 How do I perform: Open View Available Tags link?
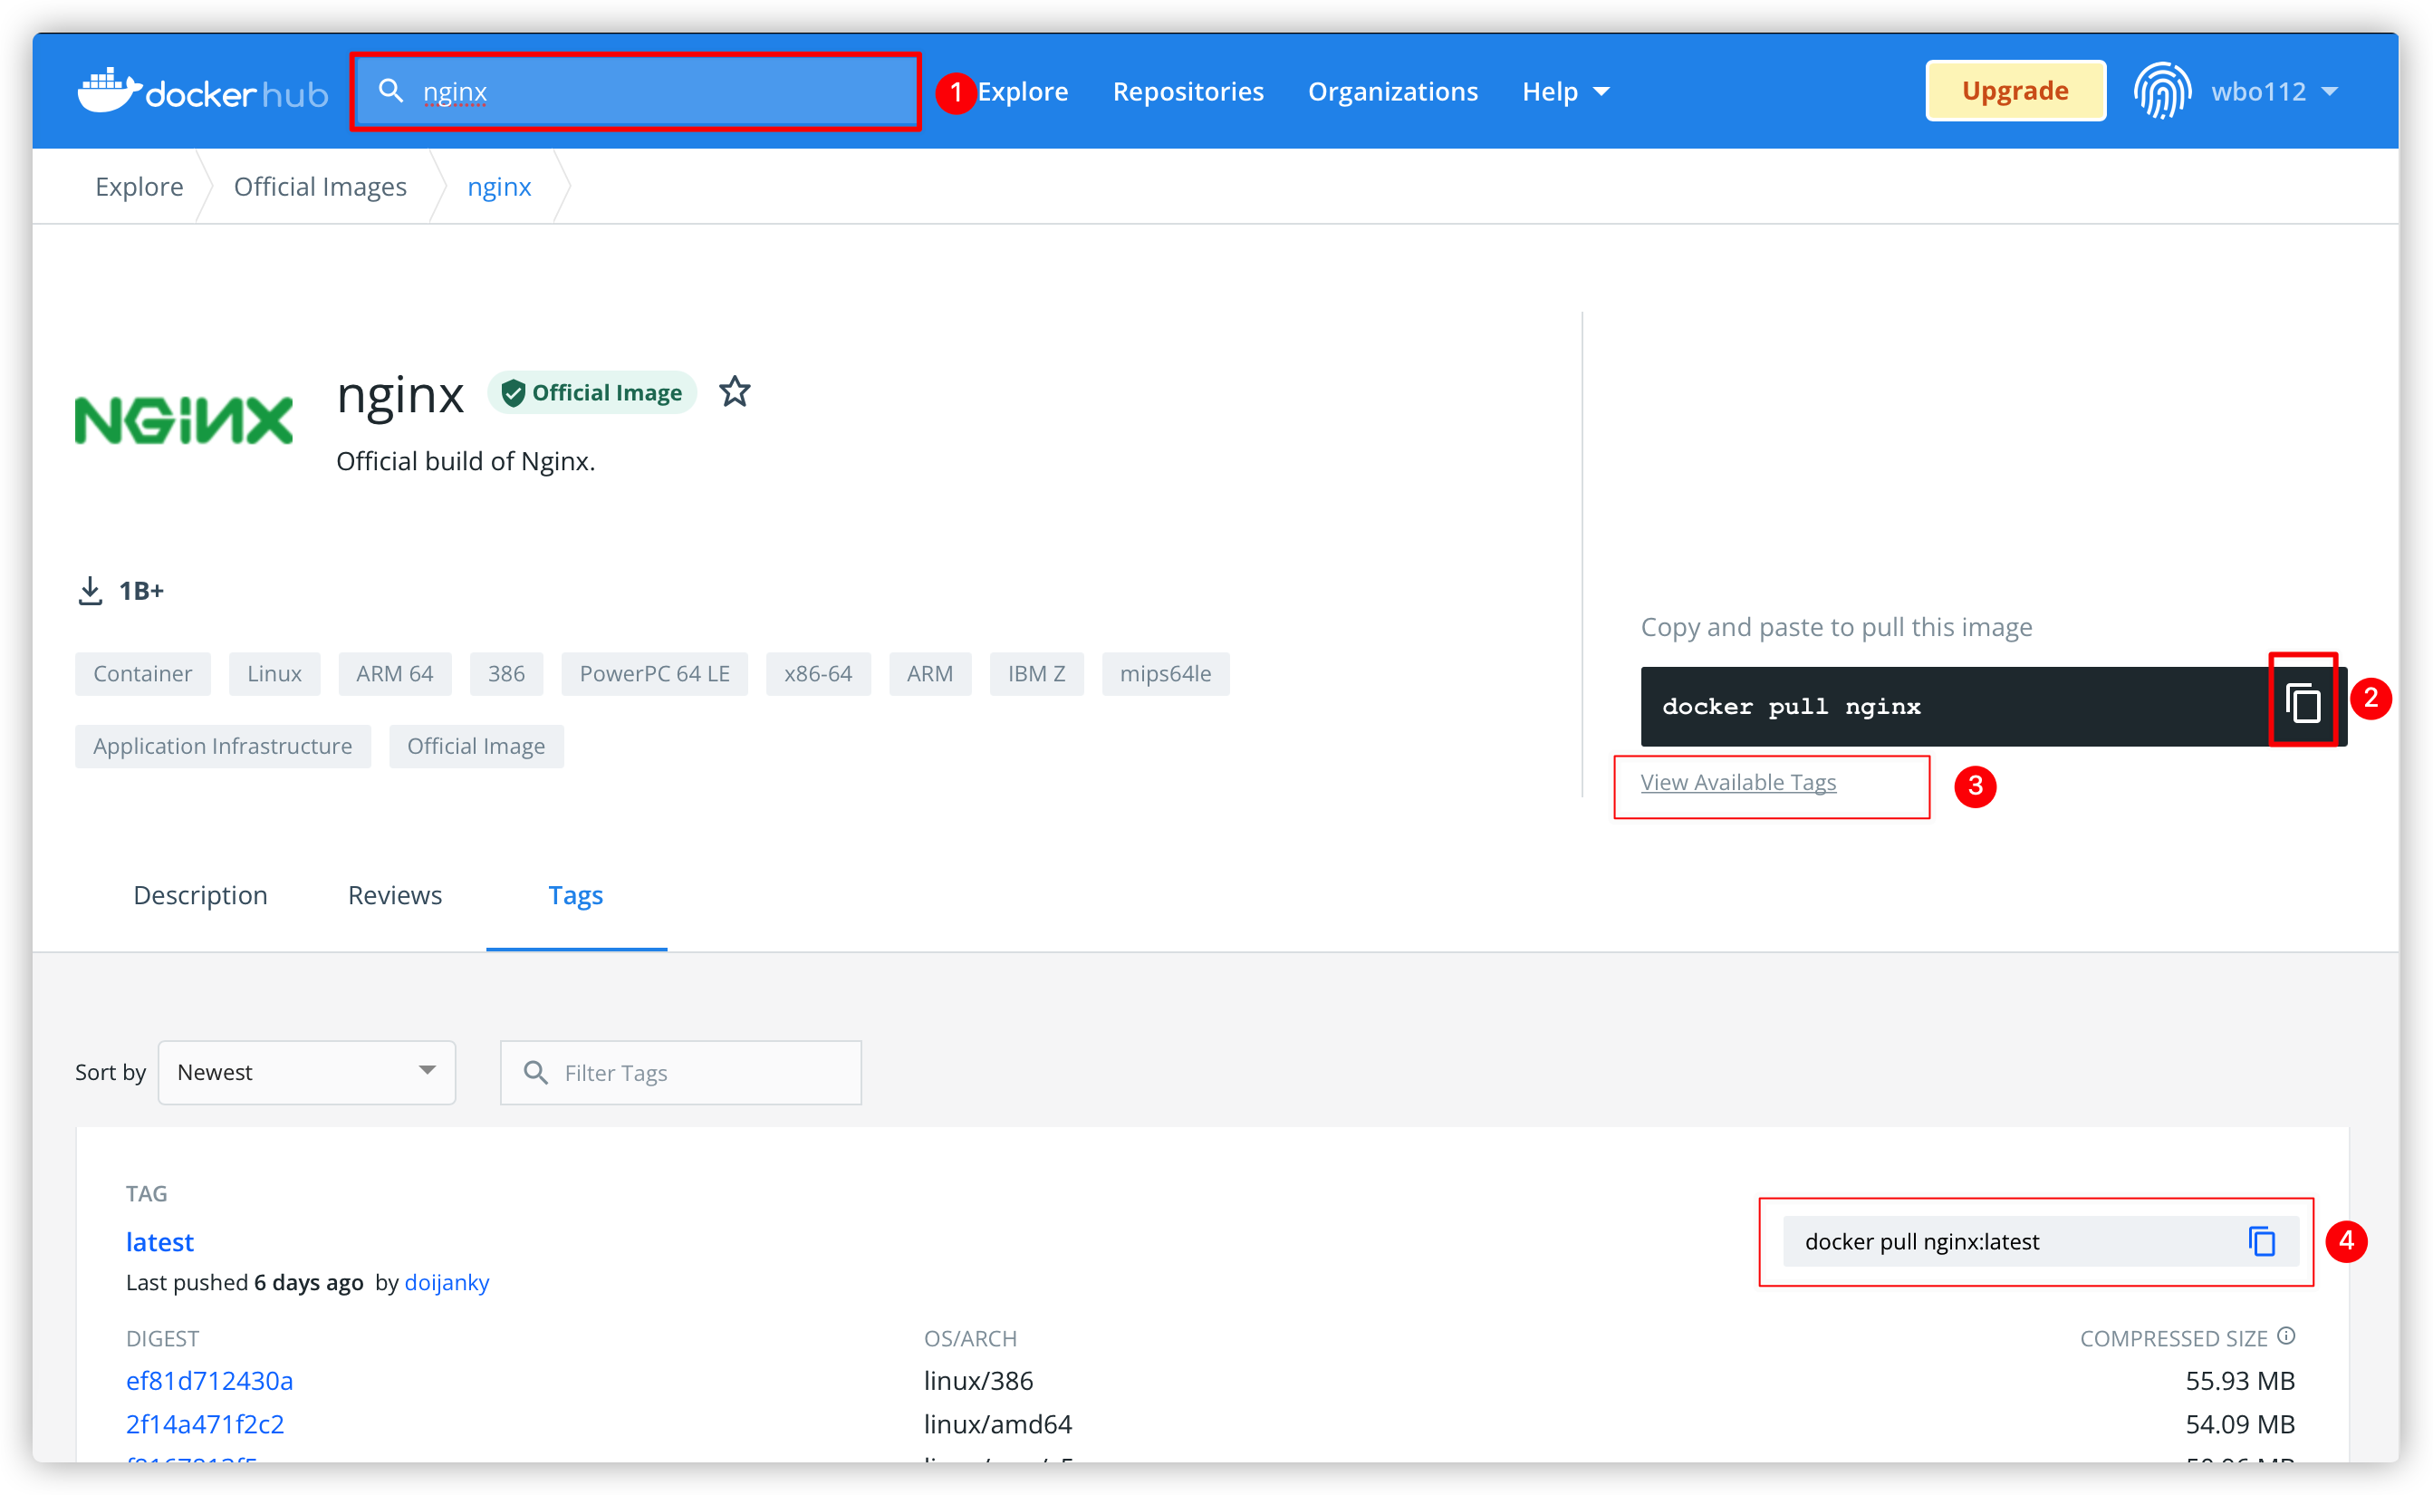[x=1737, y=782]
